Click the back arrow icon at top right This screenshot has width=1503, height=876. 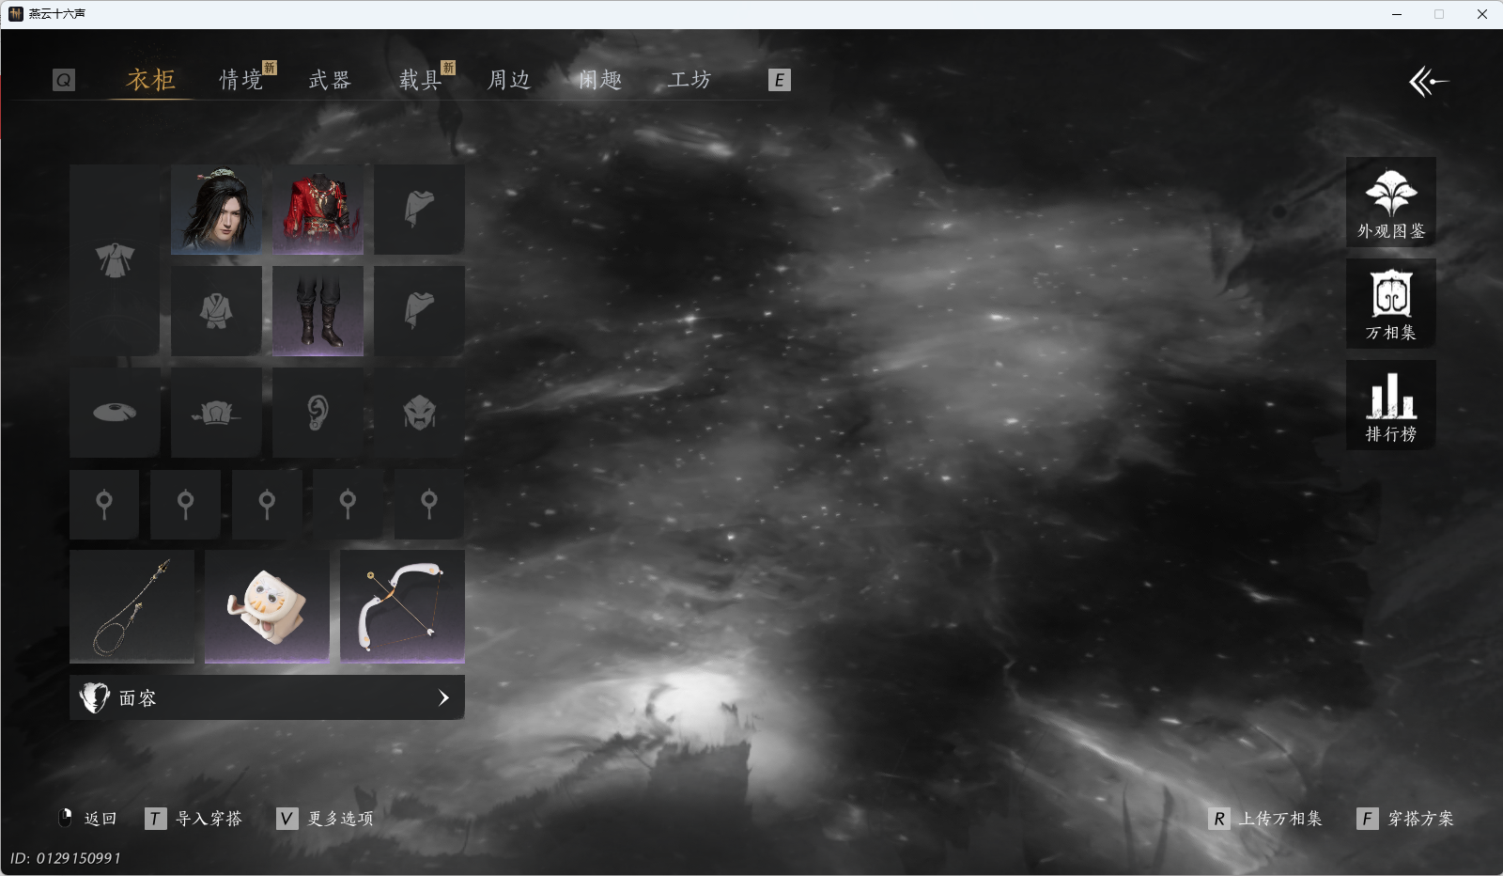[x=1428, y=82]
